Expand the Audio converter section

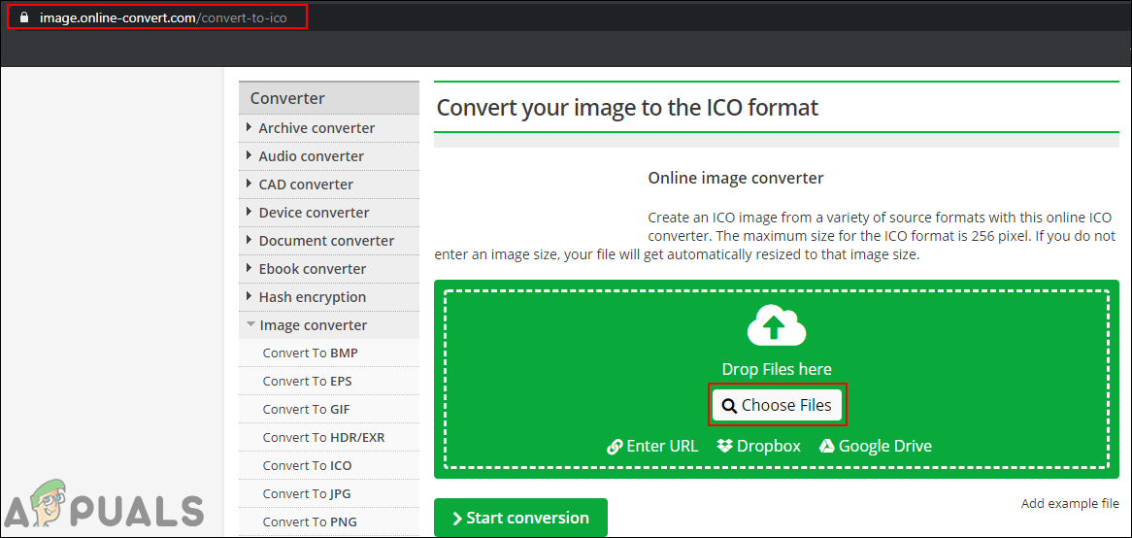point(311,156)
